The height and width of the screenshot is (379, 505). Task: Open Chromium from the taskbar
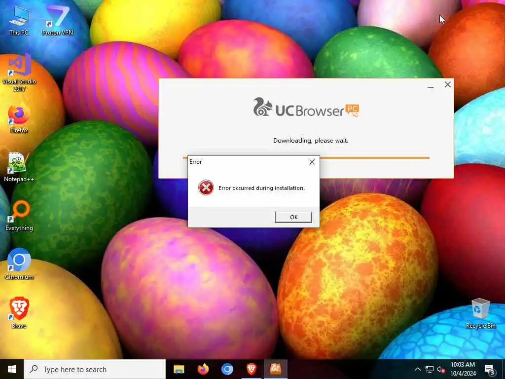(x=227, y=369)
